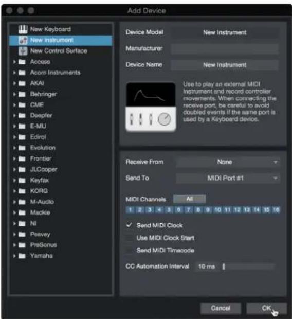Screen dimensions: 292x319
Task: Expand the Edirol folder arrow
Action: [14, 137]
